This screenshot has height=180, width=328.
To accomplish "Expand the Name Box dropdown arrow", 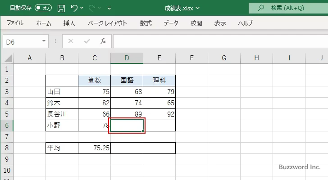I will [x=44, y=41].
